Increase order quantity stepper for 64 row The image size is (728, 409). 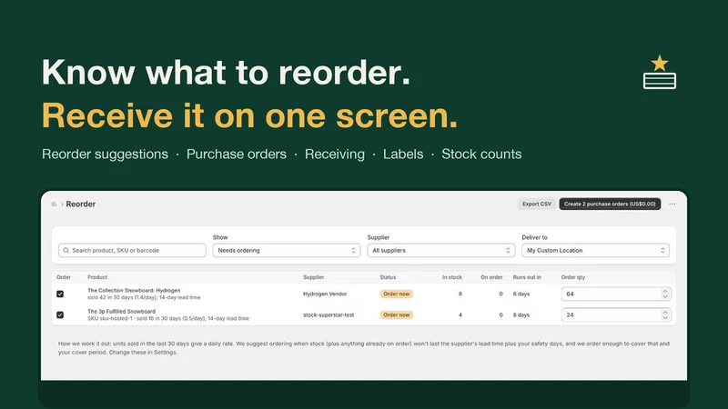click(x=665, y=291)
